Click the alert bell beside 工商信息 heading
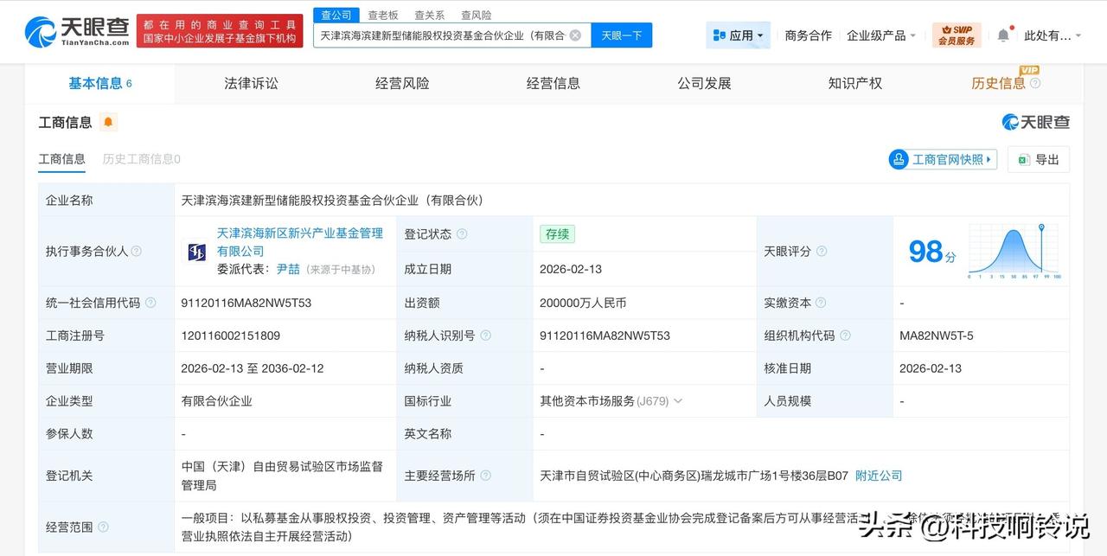 click(108, 122)
